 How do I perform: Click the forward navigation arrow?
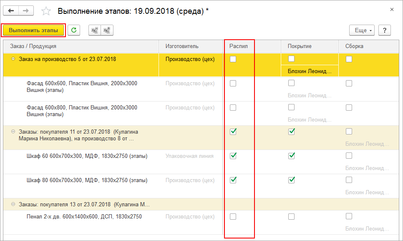coord(26,10)
